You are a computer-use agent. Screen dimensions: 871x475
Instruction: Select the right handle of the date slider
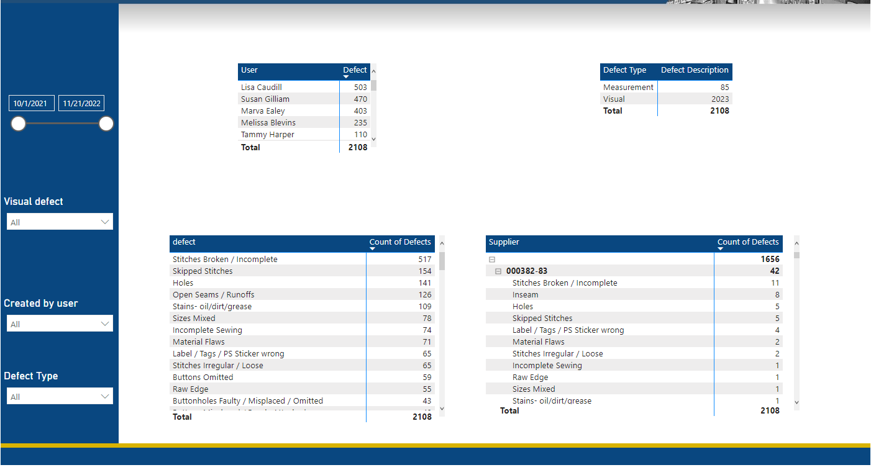pyautogui.click(x=106, y=124)
